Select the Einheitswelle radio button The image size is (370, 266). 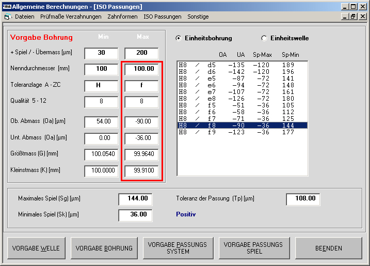[264, 38]
